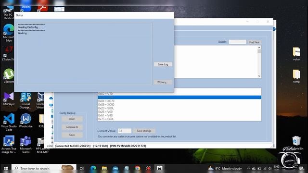The image size is (308, 173).
Task: Click the VIN YV1MVA8LDF2211778 status entry
Action: 128,146
